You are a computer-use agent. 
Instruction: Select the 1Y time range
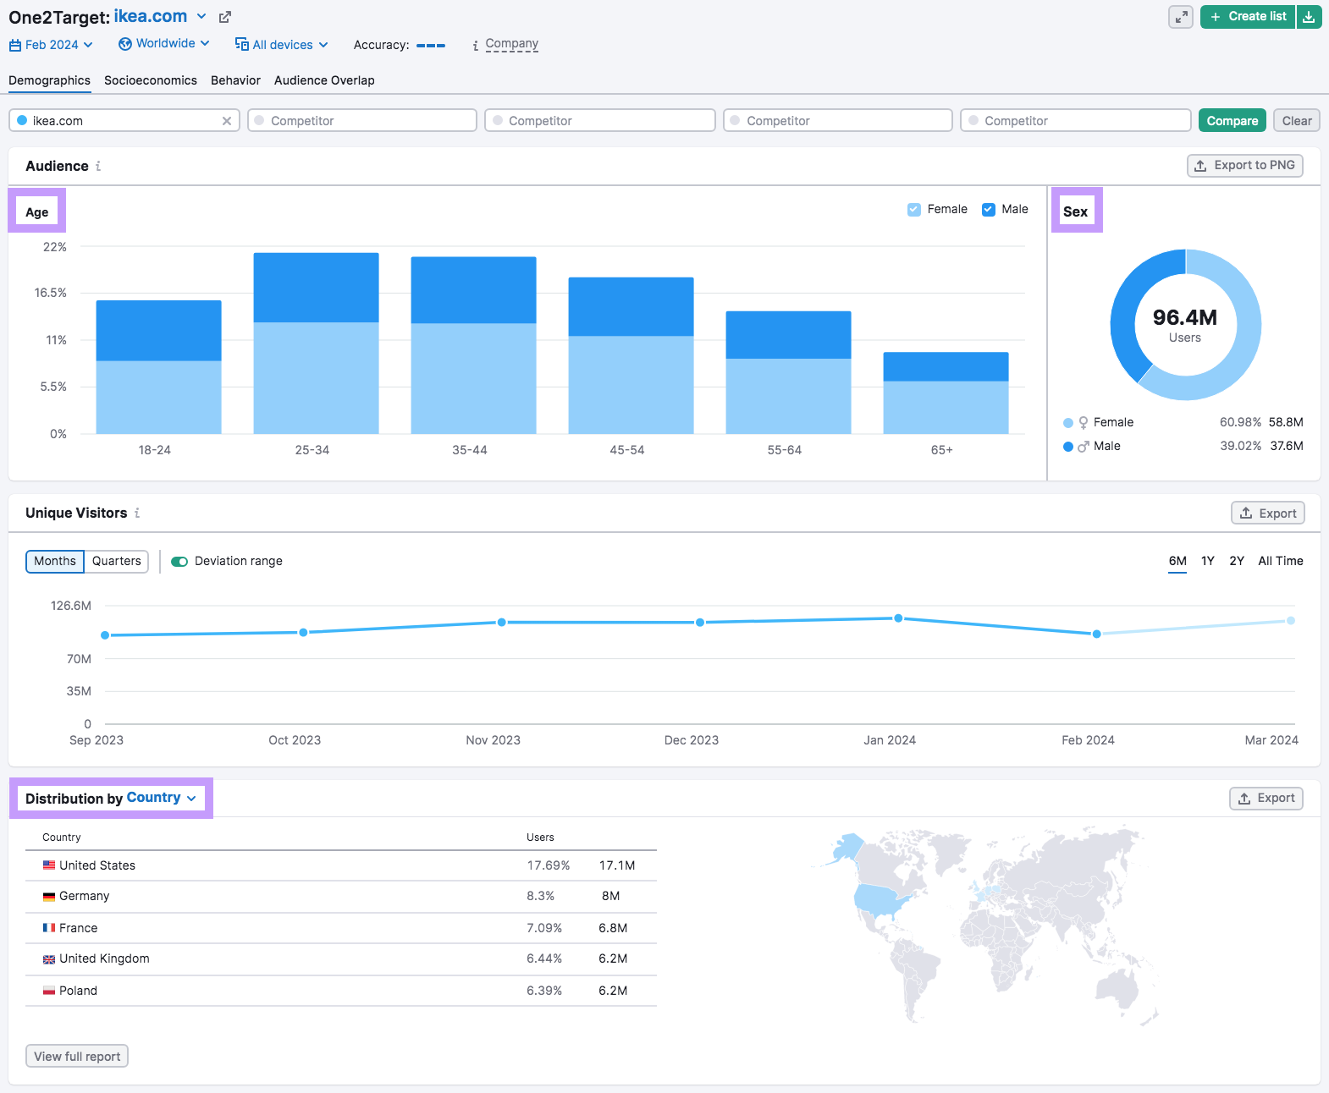pyautogui.click(x=1208, y=561)
